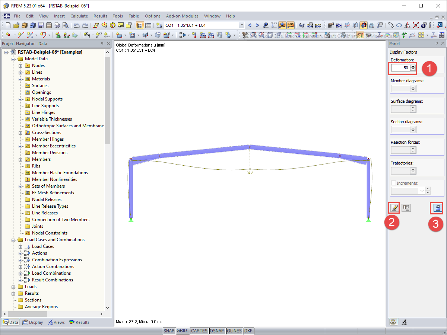Click the Open file folder icon

tap(16, 25)
